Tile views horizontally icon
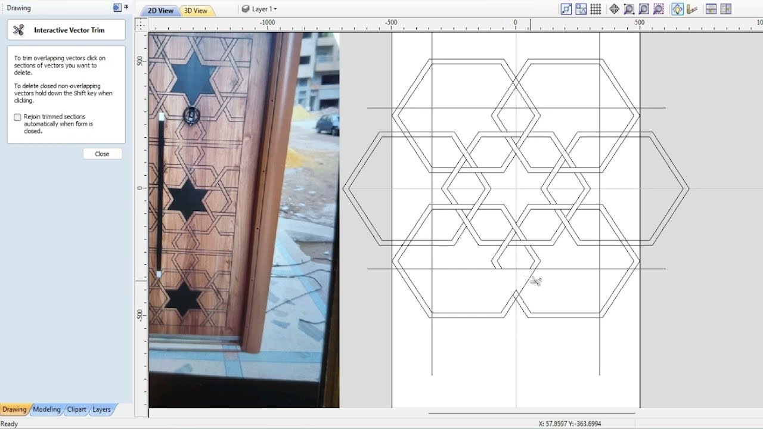Image resolution: width=763 pixels, height=429 pixels. point(711,9)
